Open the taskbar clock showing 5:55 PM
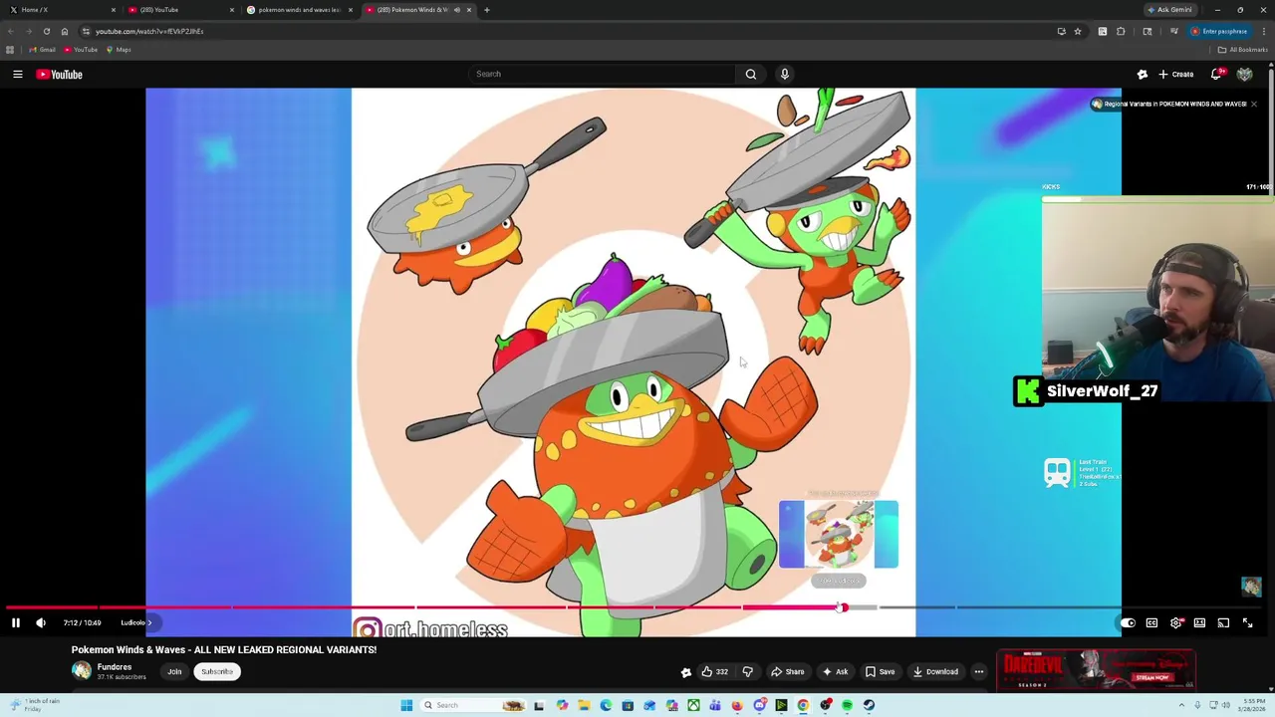Image resolution: width=1275 pixels, height=717 pixels. [x=1252, y=705]
